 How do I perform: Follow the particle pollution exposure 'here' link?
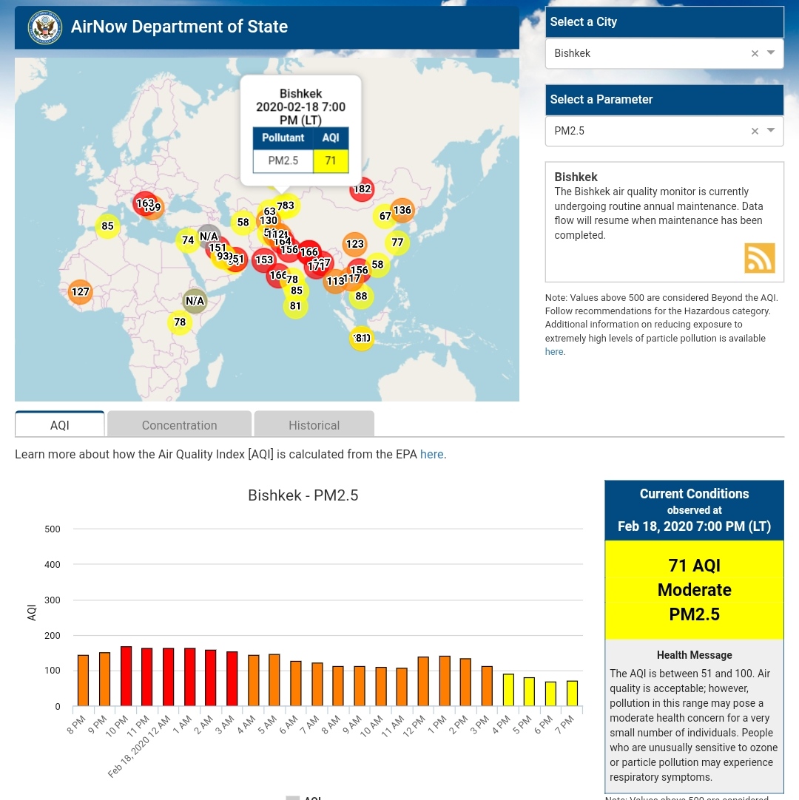pyautogui.click(x=554, y=352)
